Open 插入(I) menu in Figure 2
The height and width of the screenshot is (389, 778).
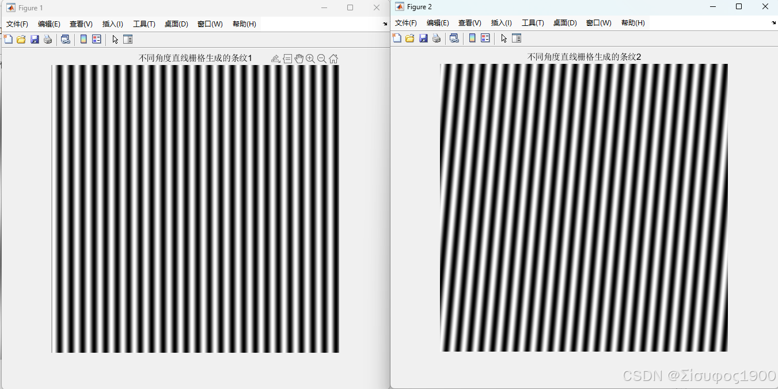click(x=502, y=23)
